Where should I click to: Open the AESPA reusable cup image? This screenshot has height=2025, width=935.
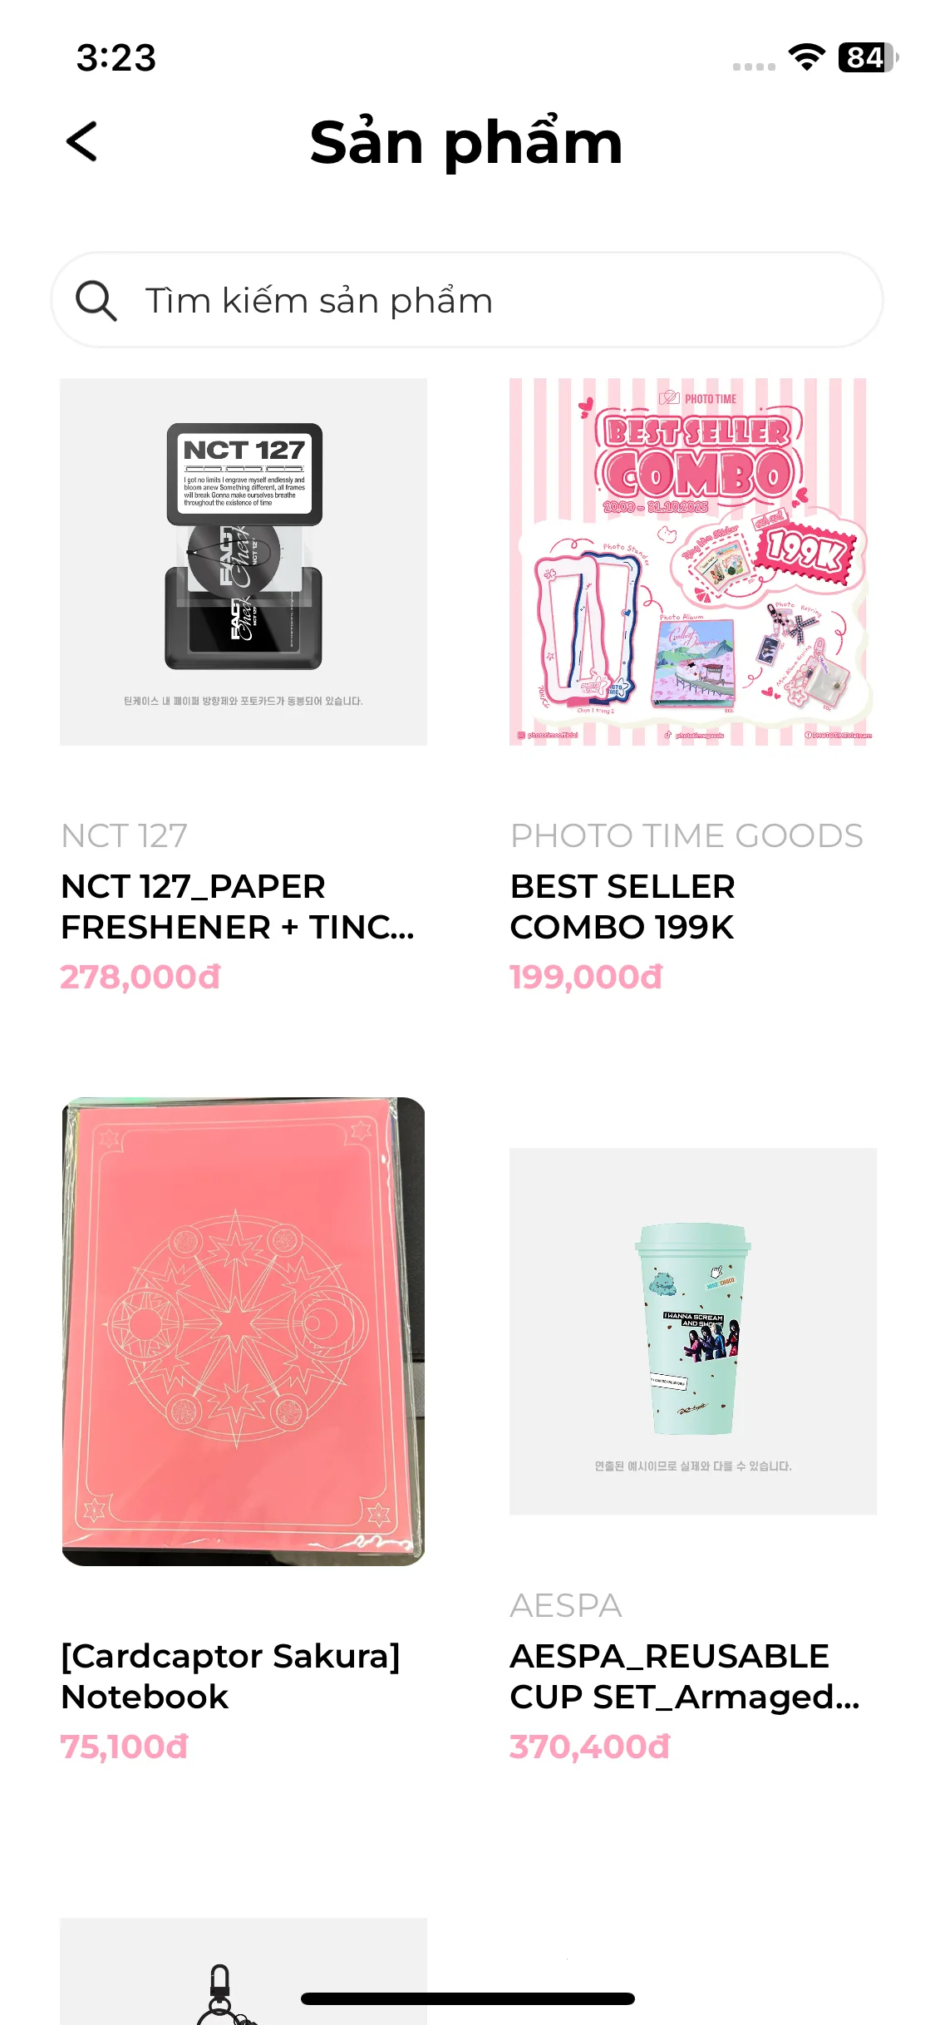click(693, 1331)
